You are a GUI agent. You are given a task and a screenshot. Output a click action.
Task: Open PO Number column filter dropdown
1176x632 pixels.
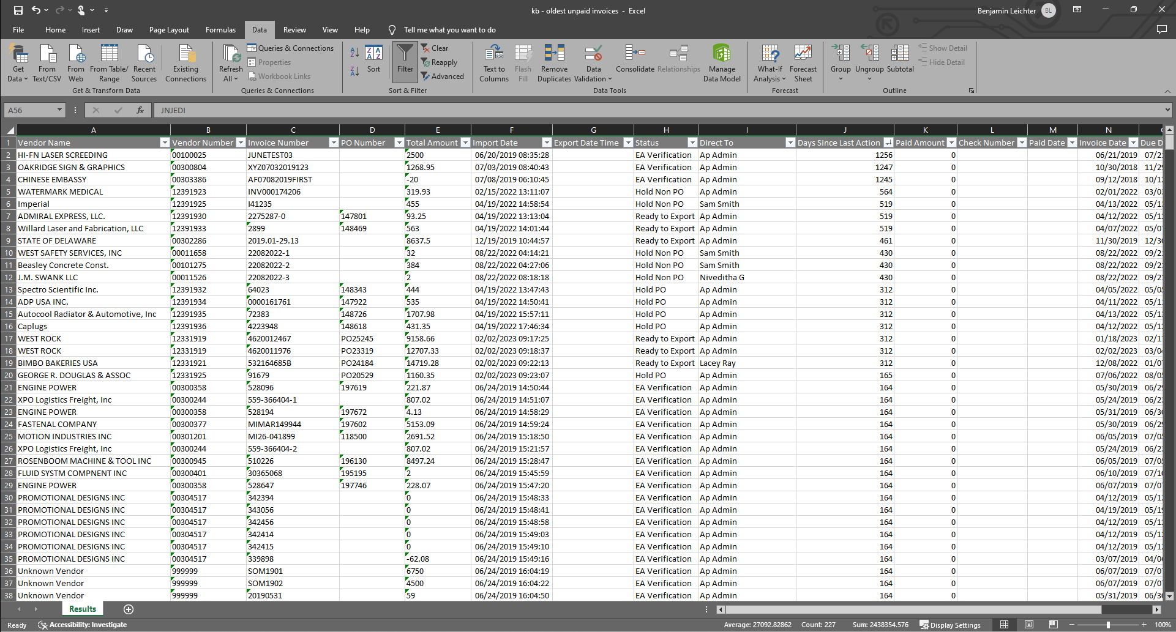399,143
